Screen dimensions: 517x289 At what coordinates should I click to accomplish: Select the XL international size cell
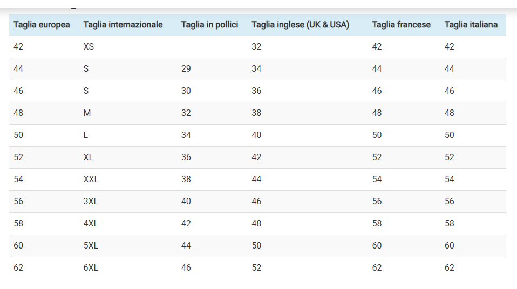(x=89, y=157)
